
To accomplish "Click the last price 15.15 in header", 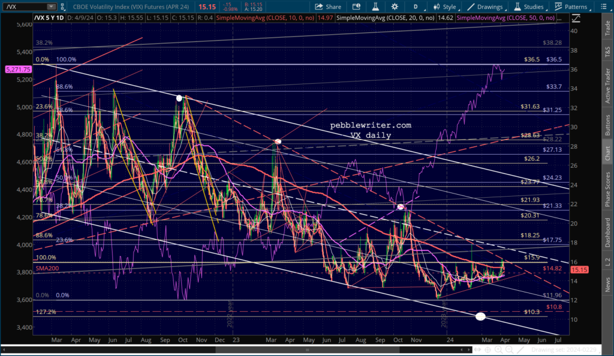I will pyautogui.click(x=207, y=7).
